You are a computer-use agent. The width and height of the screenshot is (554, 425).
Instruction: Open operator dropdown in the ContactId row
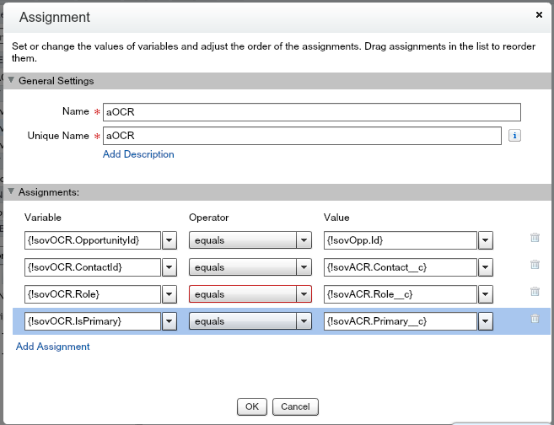[304, 267]
